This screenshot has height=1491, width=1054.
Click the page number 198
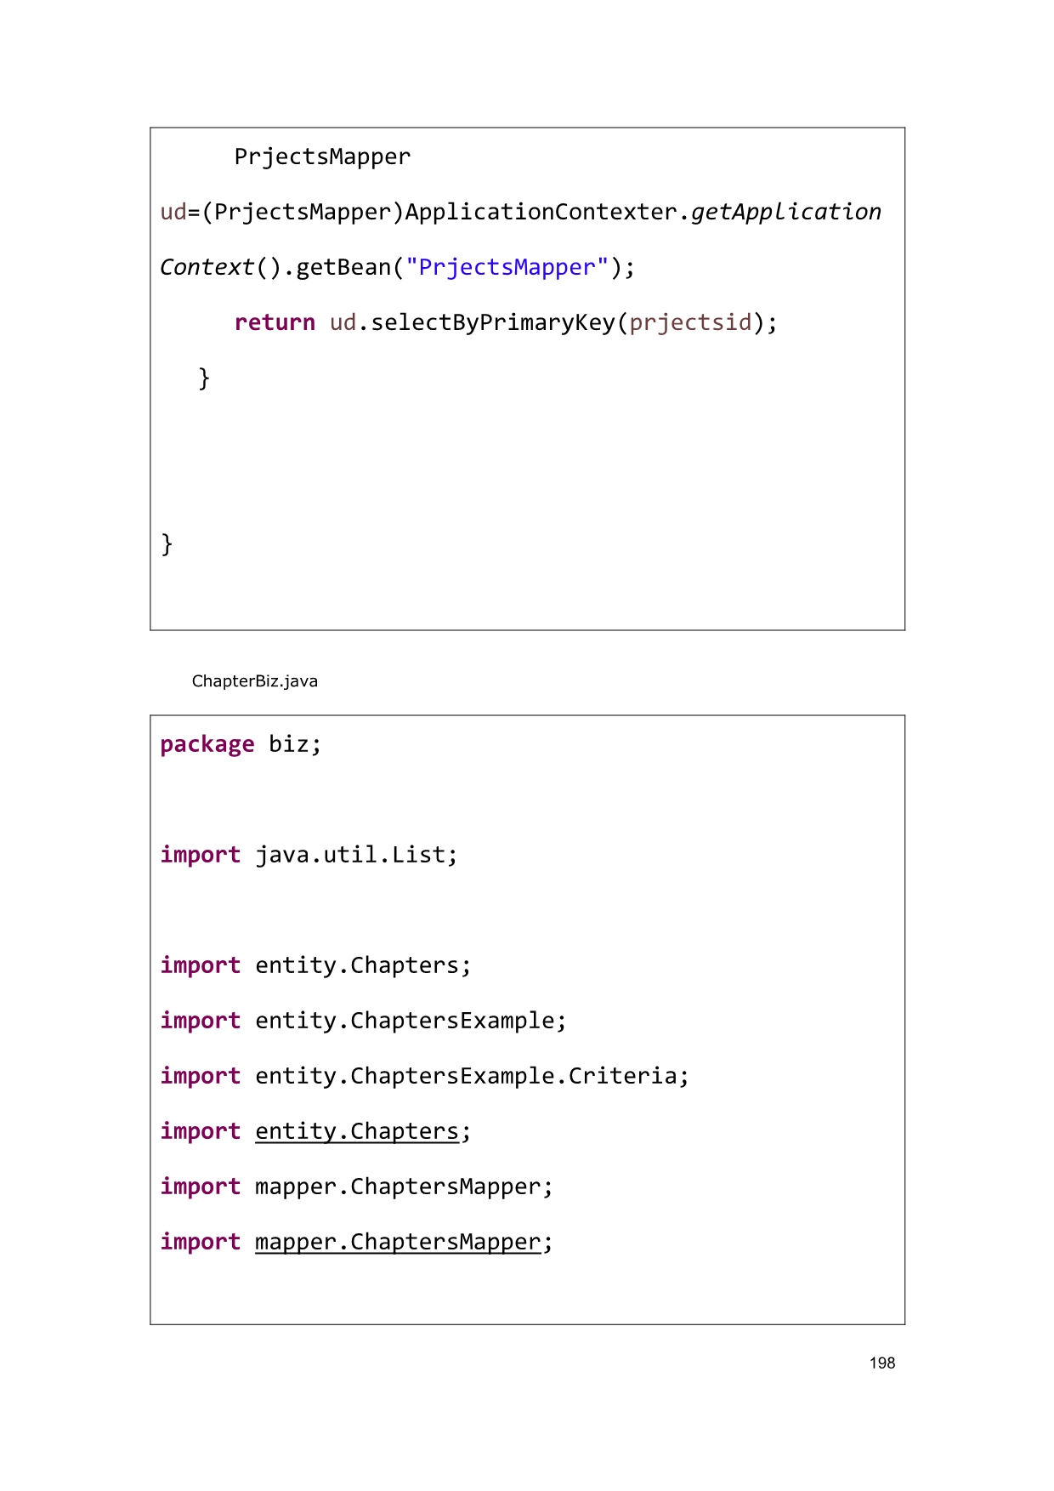[881, 1363]
